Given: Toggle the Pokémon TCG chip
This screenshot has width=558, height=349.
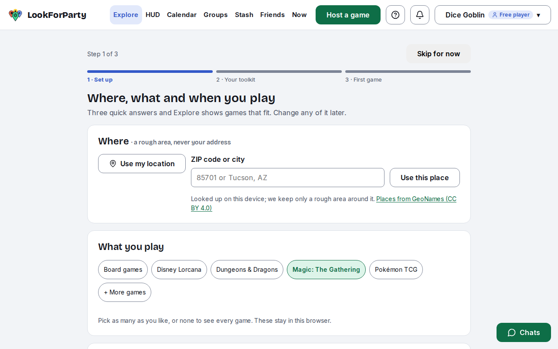Looking at the screenshot, I should coord(396,270).
